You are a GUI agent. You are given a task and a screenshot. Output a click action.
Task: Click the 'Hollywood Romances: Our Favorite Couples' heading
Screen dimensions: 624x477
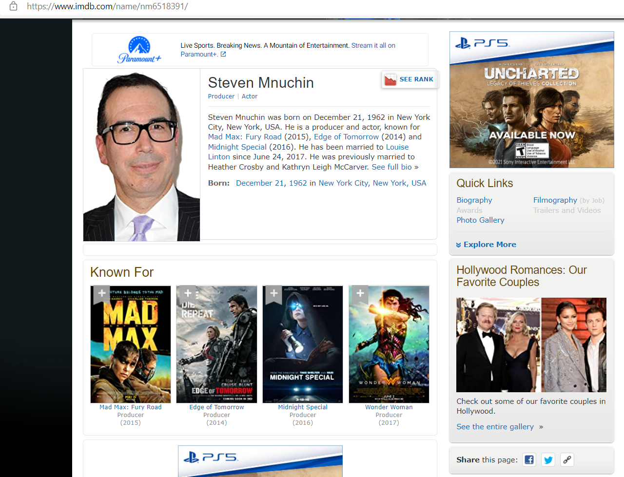[522, 276]
